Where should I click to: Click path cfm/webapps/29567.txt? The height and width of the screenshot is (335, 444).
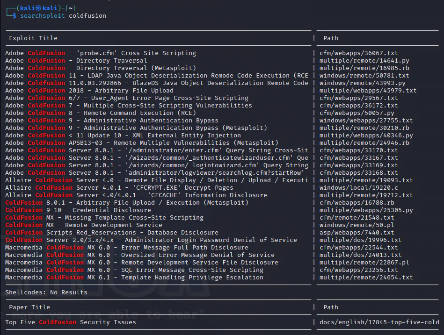pos(358,98)
